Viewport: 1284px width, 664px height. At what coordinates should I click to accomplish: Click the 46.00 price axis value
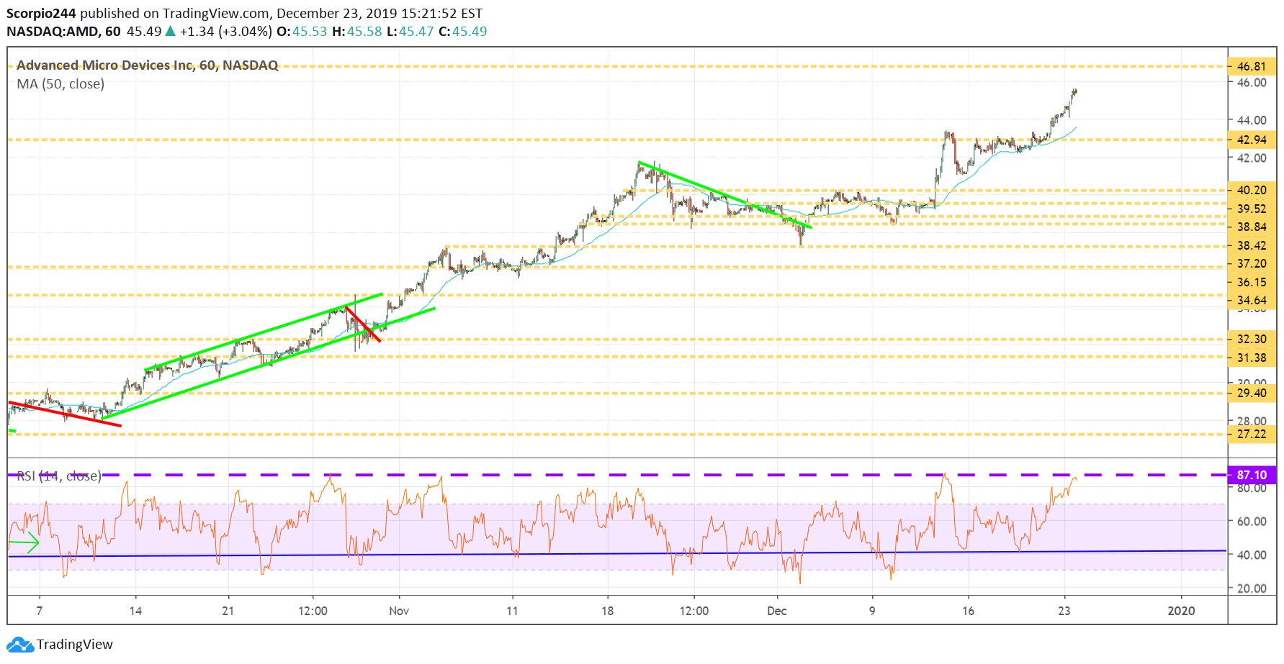click(x=1252, y=83)
